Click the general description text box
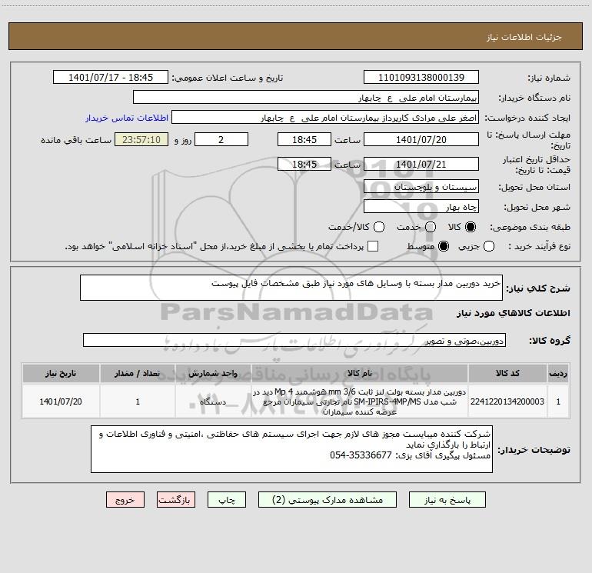 click(x=291, y=288)
